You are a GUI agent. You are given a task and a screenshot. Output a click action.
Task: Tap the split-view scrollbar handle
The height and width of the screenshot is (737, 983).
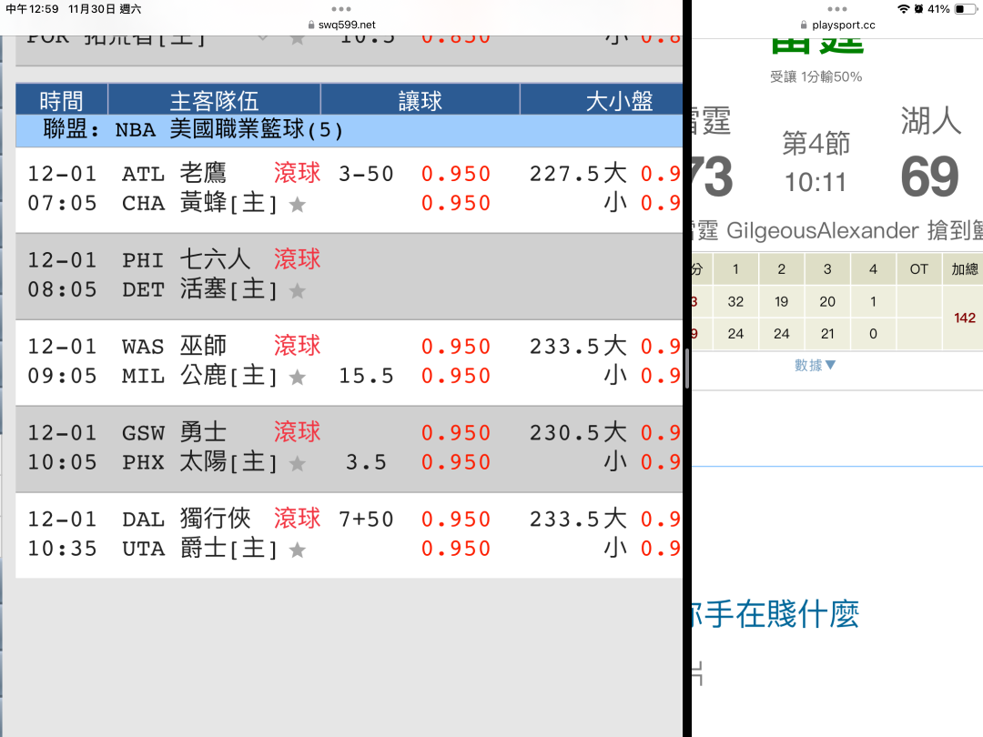click(687, 369)
